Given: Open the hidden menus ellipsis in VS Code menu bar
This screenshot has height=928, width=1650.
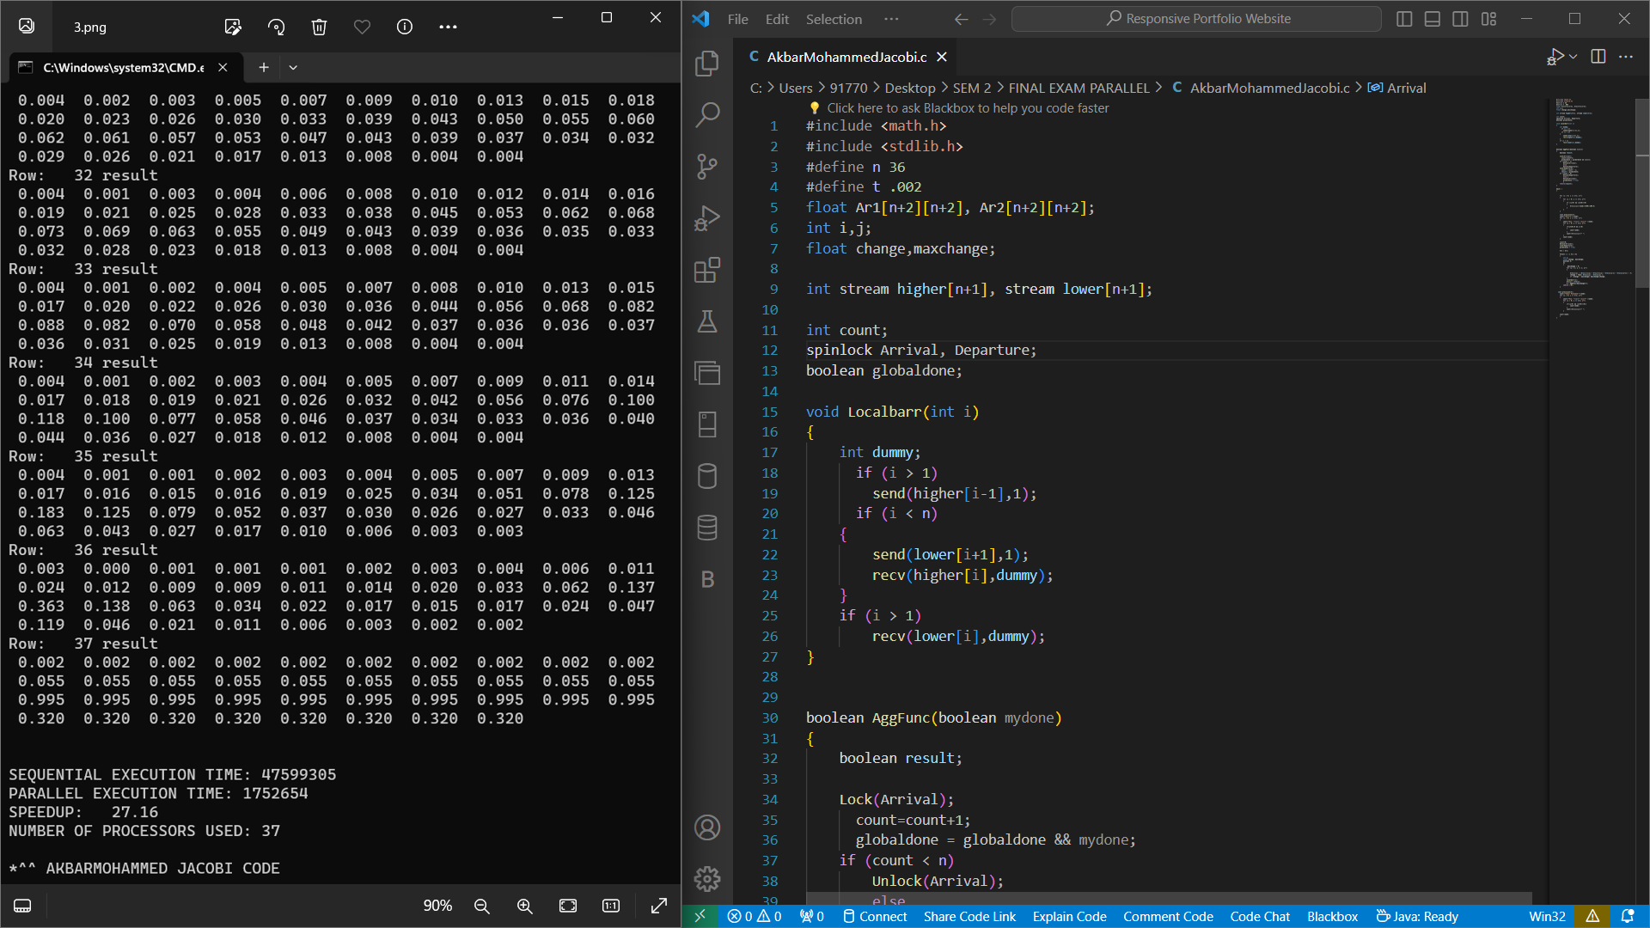Looking at the screenshot, I should [891, 19].
